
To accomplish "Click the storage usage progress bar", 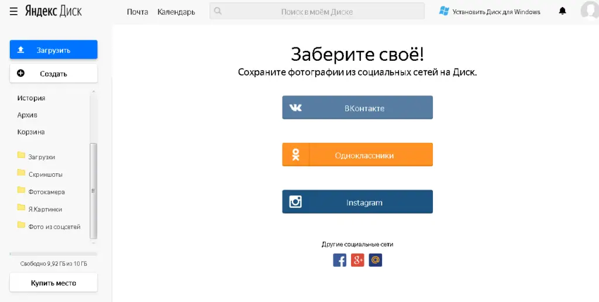I will point(53,254).
